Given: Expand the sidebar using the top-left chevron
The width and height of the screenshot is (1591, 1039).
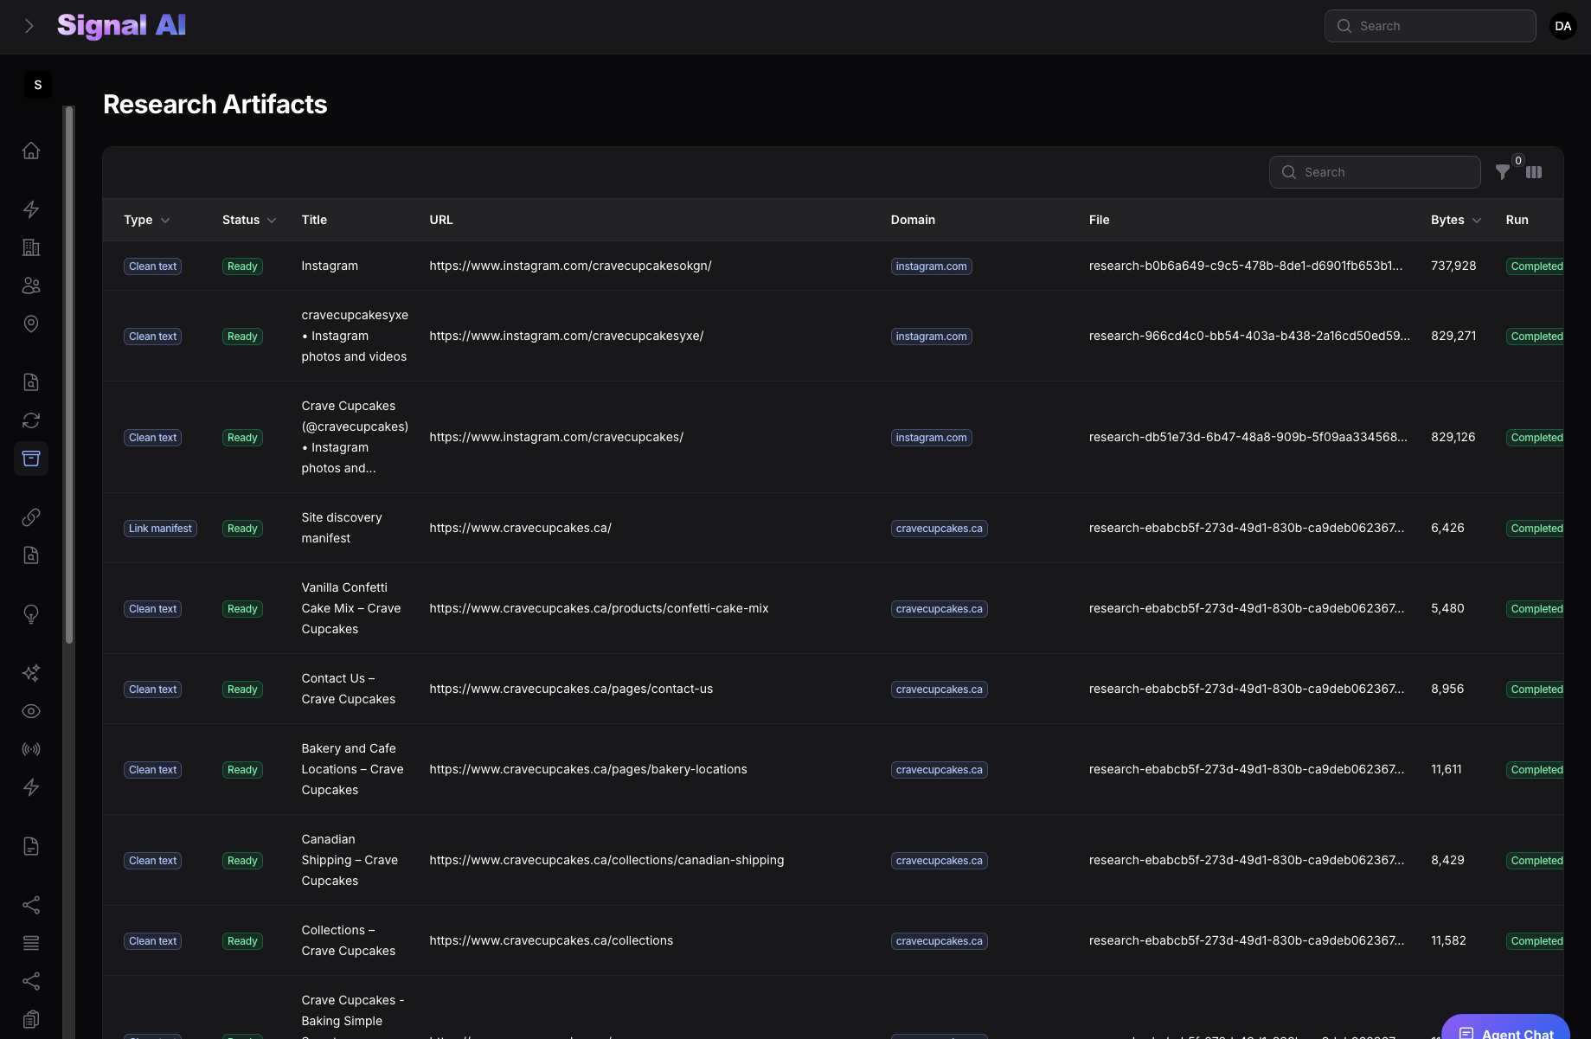Looking at the screenshot, I should pos(29,26).
